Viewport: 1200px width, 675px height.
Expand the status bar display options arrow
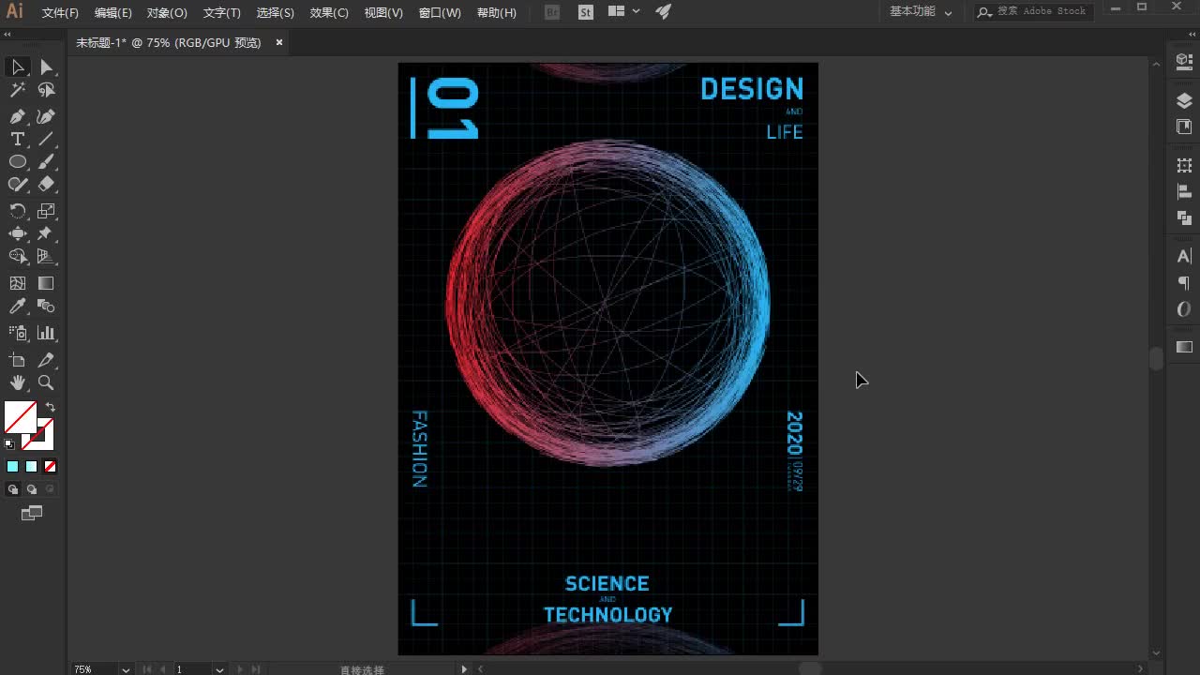pyautogui.click(x=464, y=669)
